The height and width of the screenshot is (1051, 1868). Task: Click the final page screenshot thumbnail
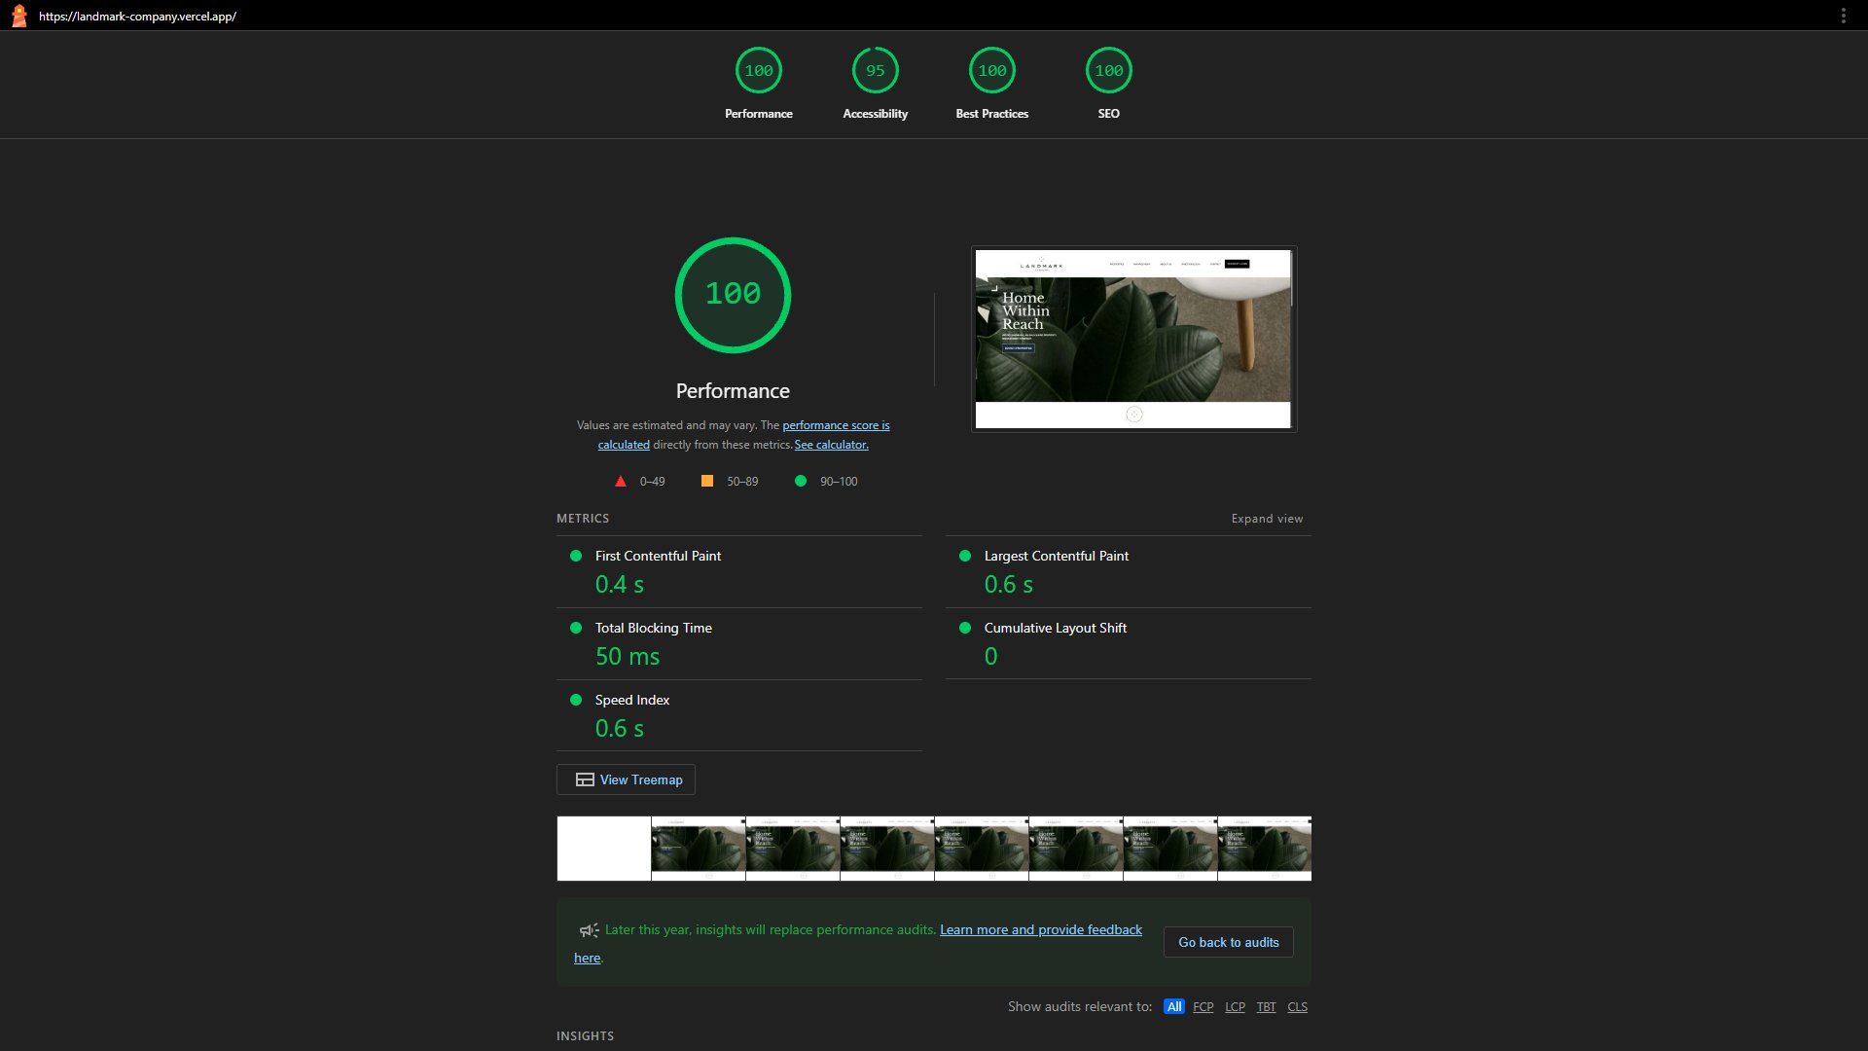tap(1133, 339)
